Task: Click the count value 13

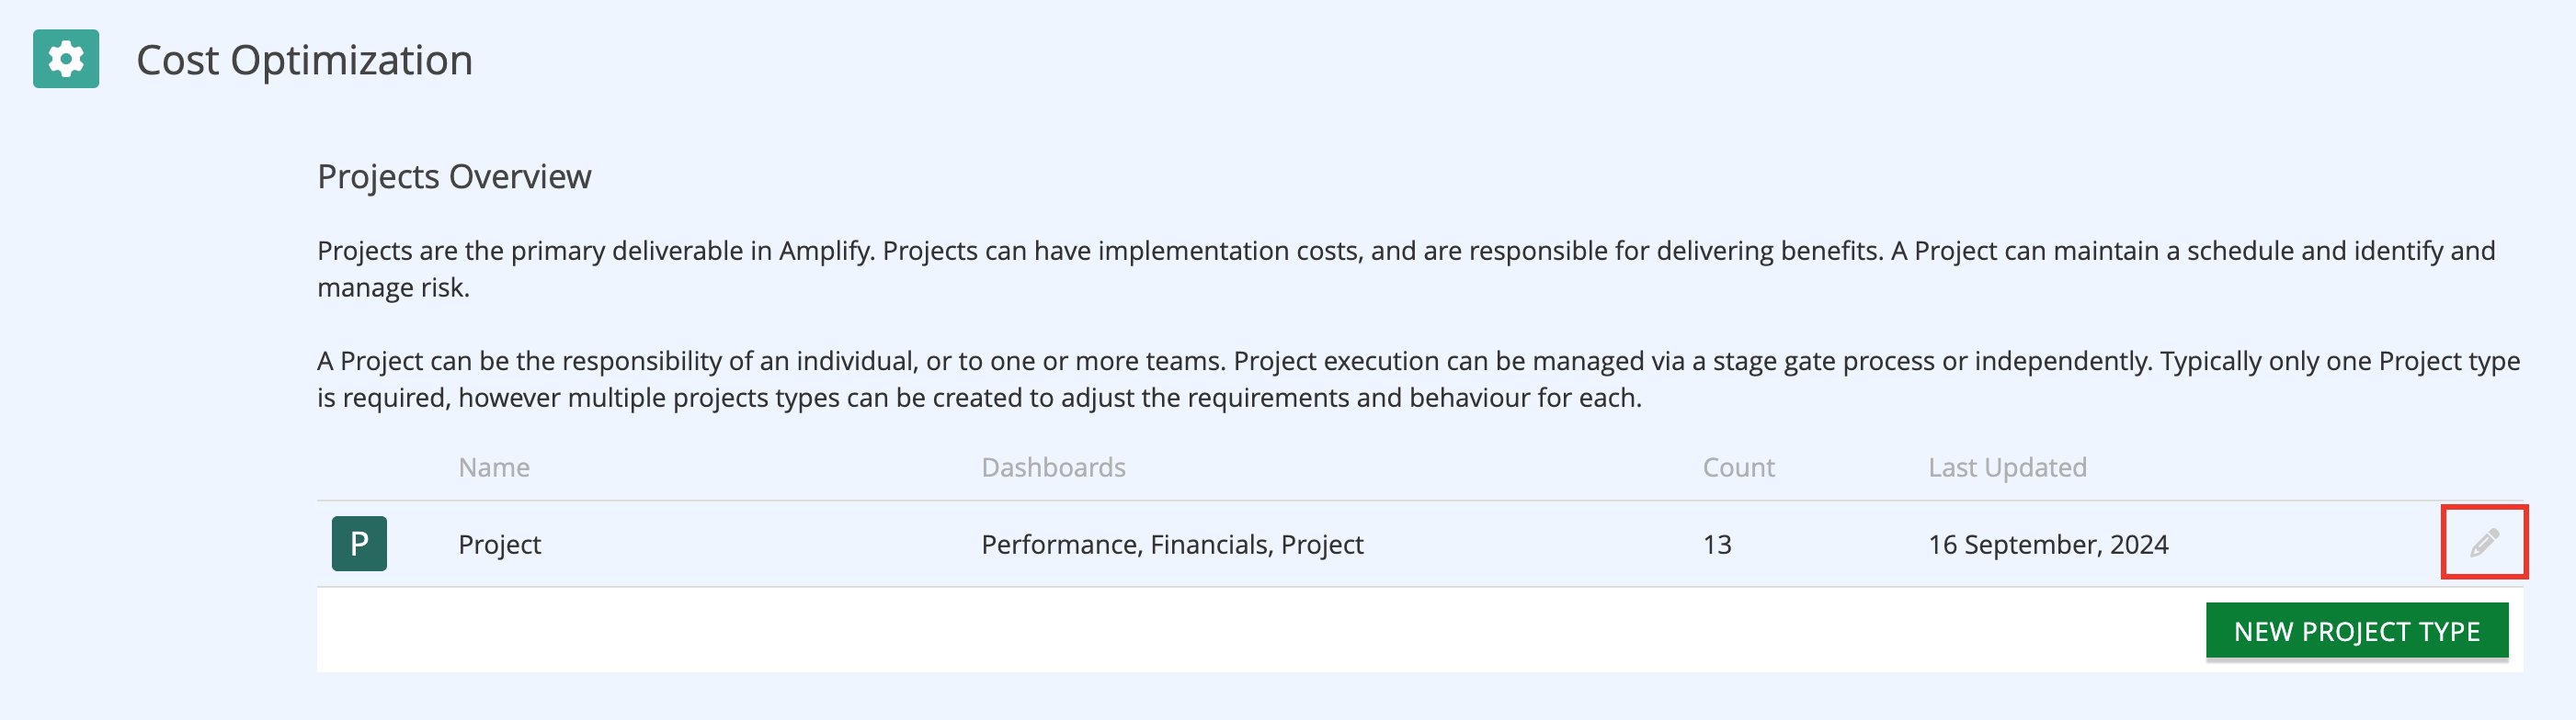Action: 1717,545
